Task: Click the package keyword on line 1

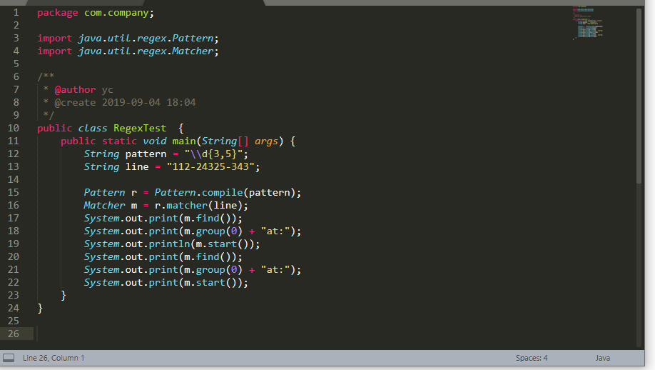Action: (x=58, y=12)
